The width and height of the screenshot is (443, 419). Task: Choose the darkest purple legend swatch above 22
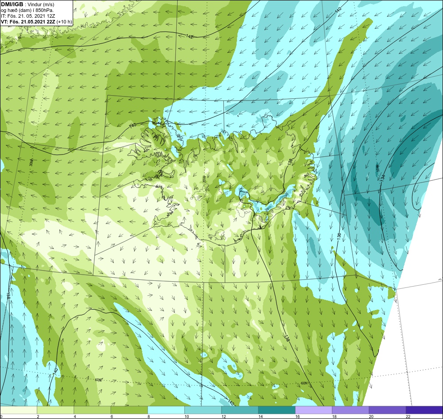424,410
